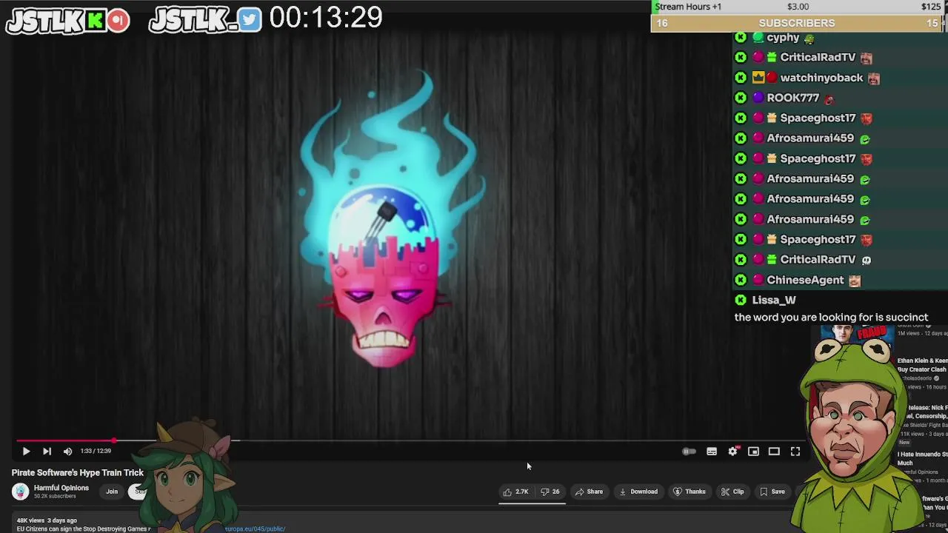Mute the video with the speaker icon

click(67, 451)
